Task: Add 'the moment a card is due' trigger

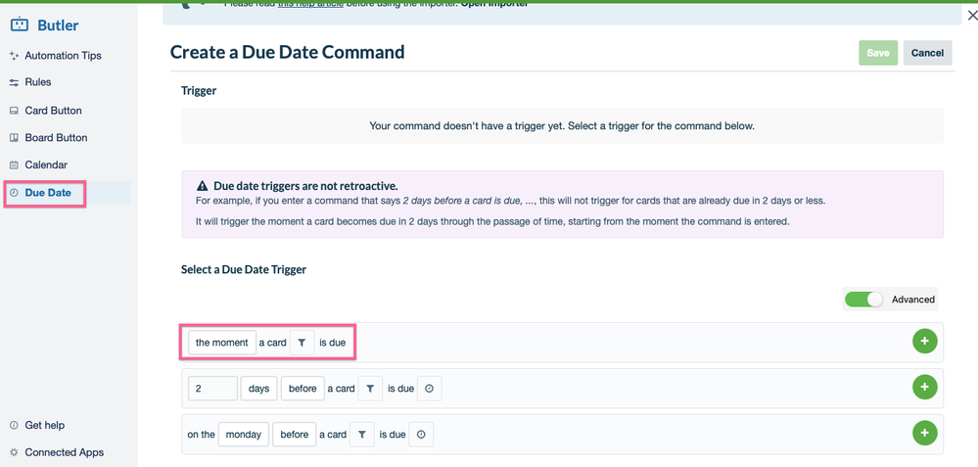Action: coord(924,341)
